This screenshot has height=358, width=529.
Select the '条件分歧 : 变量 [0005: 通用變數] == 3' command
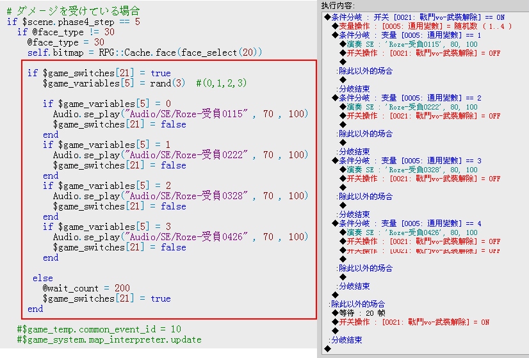point(407,161)
